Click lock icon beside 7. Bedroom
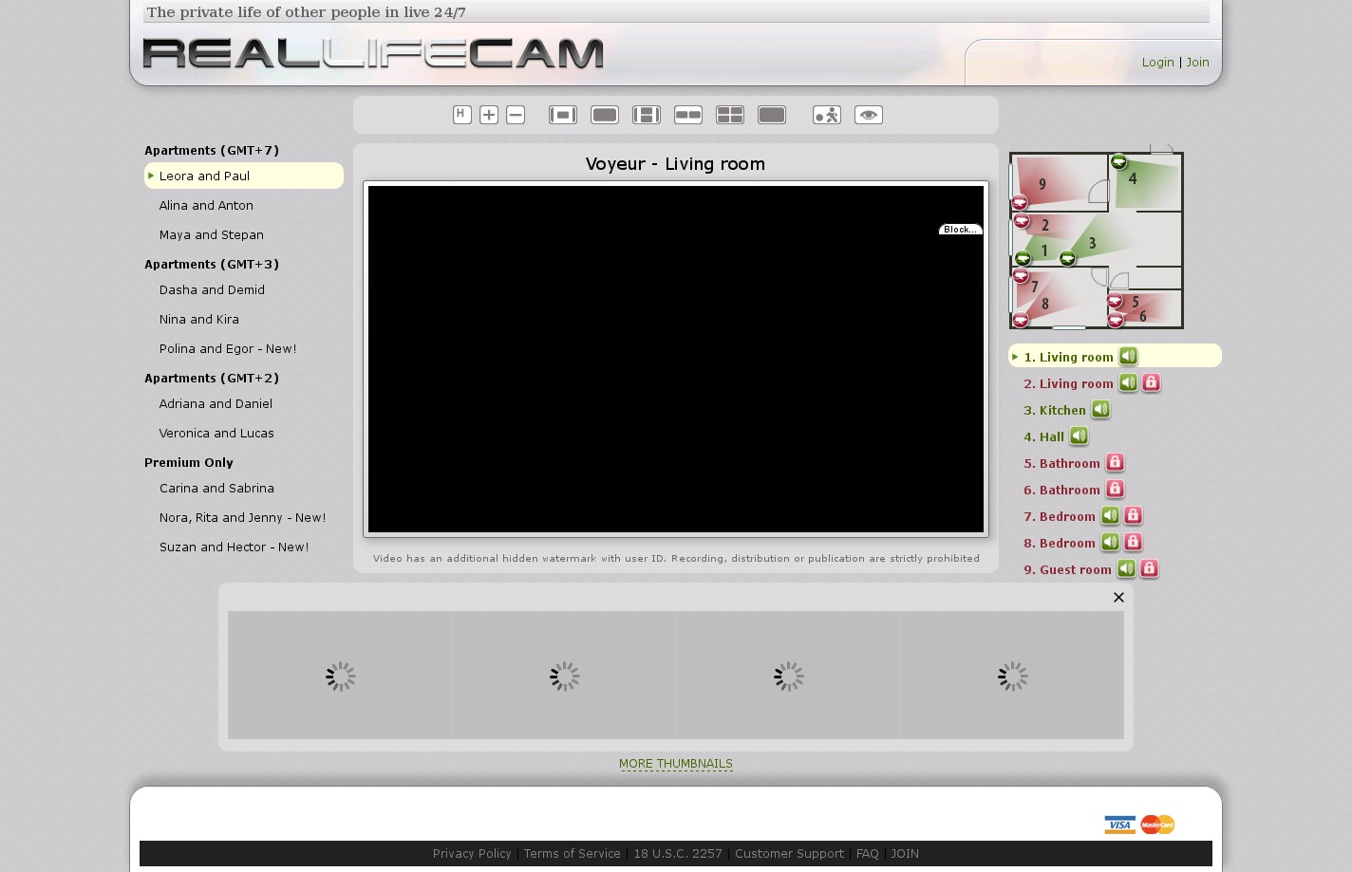Viewport: 1352px width, 872px height. click(x=1133, y=515)
